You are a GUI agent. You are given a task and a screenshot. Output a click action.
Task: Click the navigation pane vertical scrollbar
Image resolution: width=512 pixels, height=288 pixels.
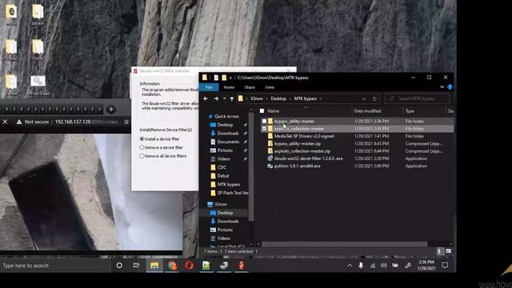tap(251, 166)
